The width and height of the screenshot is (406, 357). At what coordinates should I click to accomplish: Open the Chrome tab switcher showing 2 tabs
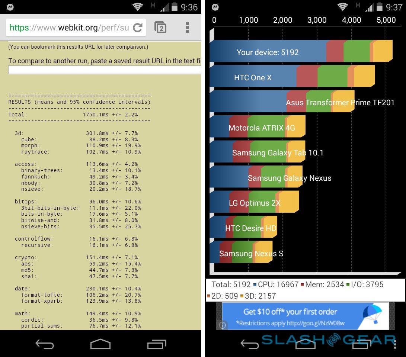pos(160,28)
